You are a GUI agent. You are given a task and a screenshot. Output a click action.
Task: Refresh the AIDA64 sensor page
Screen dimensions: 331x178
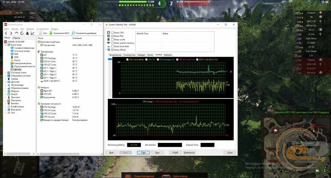(22, 33)
